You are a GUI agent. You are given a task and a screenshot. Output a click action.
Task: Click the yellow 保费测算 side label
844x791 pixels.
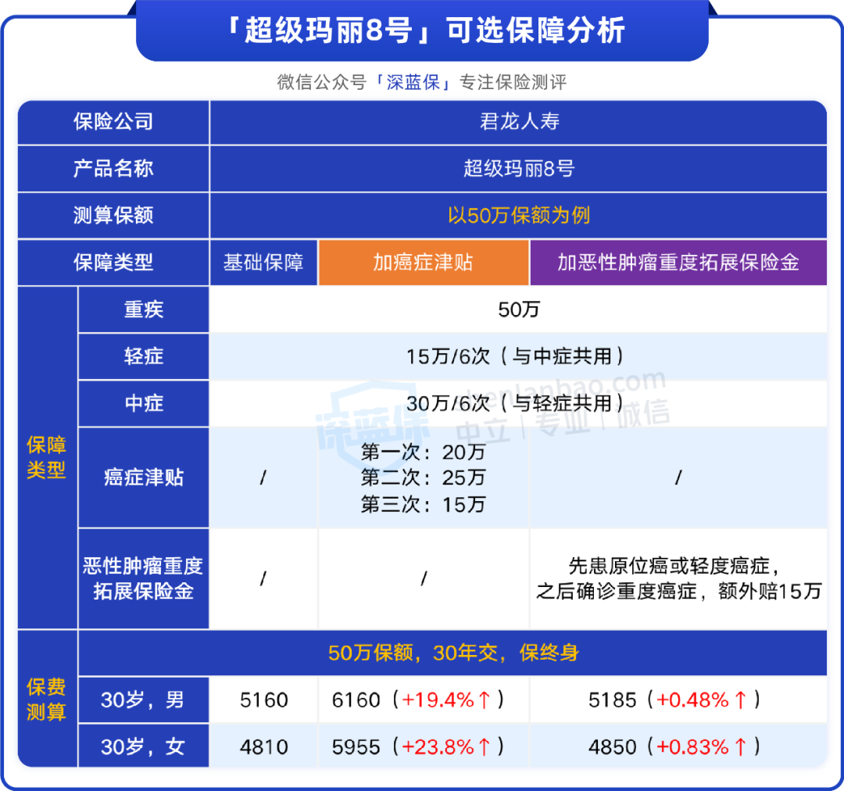[46, 700]
